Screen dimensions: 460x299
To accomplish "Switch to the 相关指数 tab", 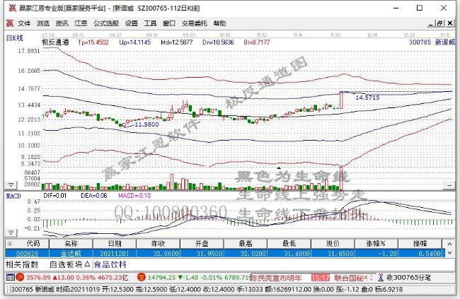I will pyautogui.click(x=22, y=264).
